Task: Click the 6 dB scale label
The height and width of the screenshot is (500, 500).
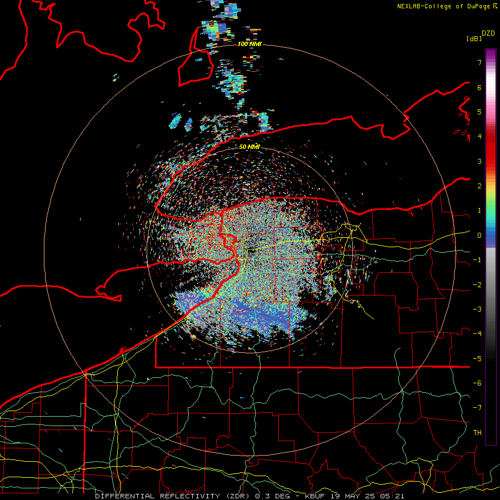Action: tap(479, 87)
